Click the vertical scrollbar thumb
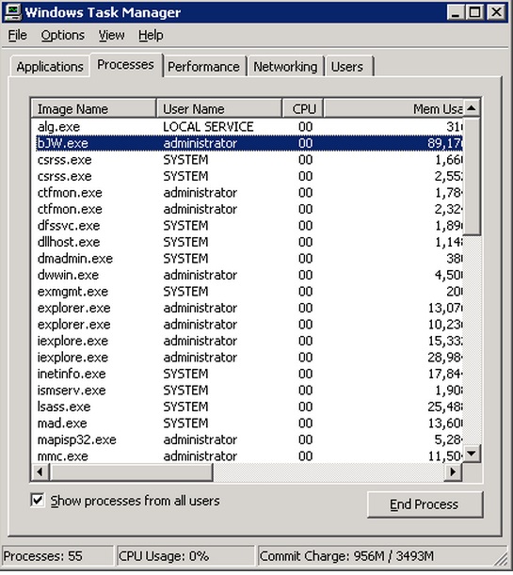 pyautogui.click(x=472, y=176)
